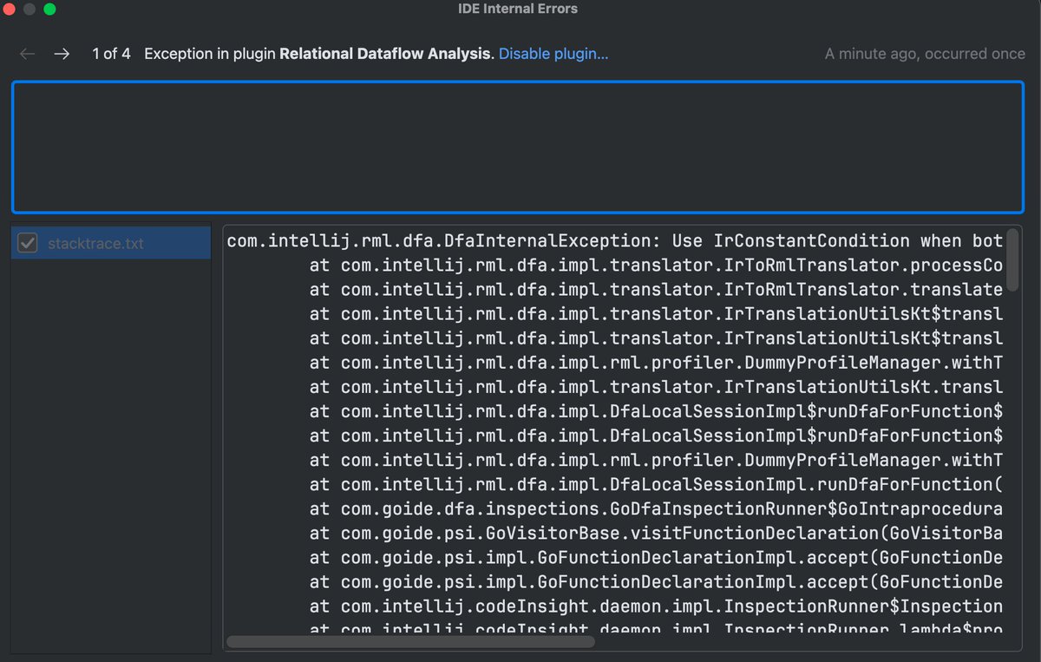This screenshot has width=1041, height=662.
Task: Close the IDE Internal Errors window
Action: [x=11, y=10]
